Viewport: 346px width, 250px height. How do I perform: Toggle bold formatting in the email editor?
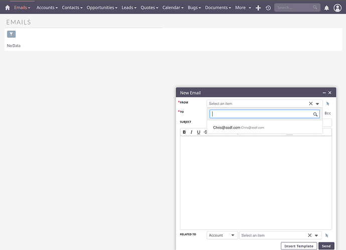[184, 132]
